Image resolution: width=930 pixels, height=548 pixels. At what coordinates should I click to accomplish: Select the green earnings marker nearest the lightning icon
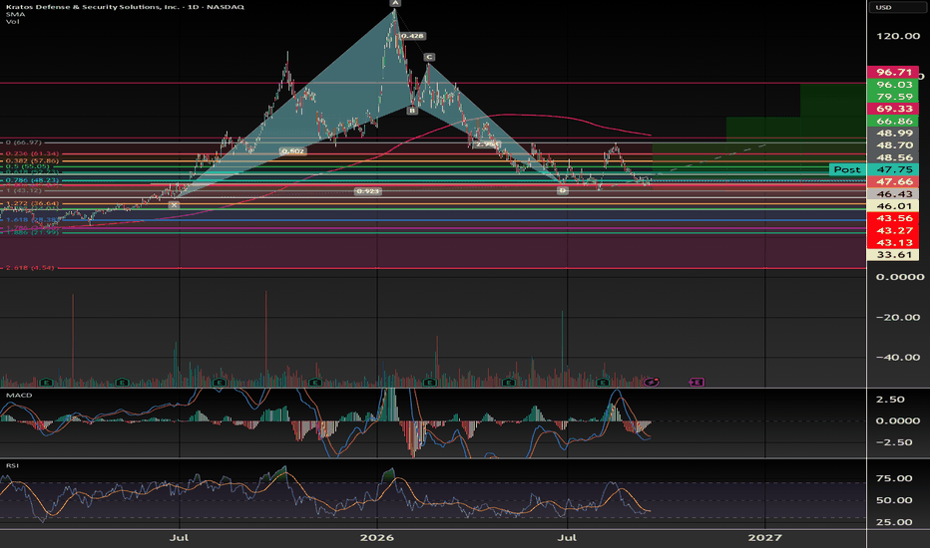pyautogui.click(x=603, y=383)
